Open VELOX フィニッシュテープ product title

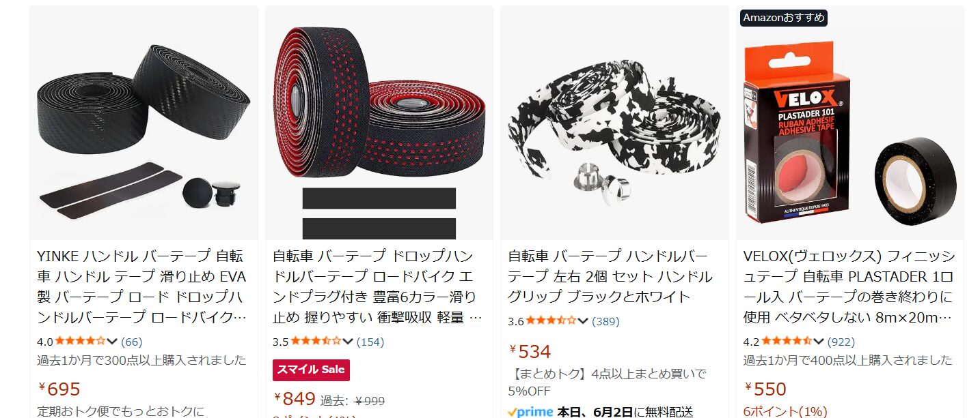[x=849, y=286]
